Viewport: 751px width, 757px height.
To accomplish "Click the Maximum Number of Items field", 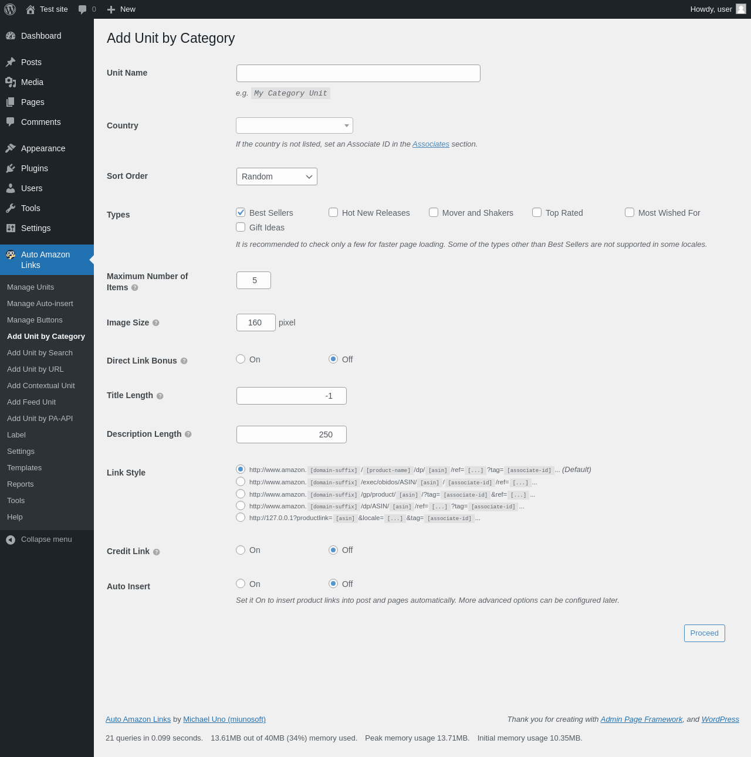I will (x=253, y=280).
